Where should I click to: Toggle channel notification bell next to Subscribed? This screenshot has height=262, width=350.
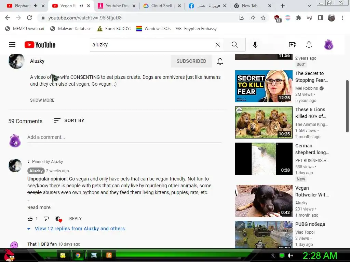pos(220,61)
